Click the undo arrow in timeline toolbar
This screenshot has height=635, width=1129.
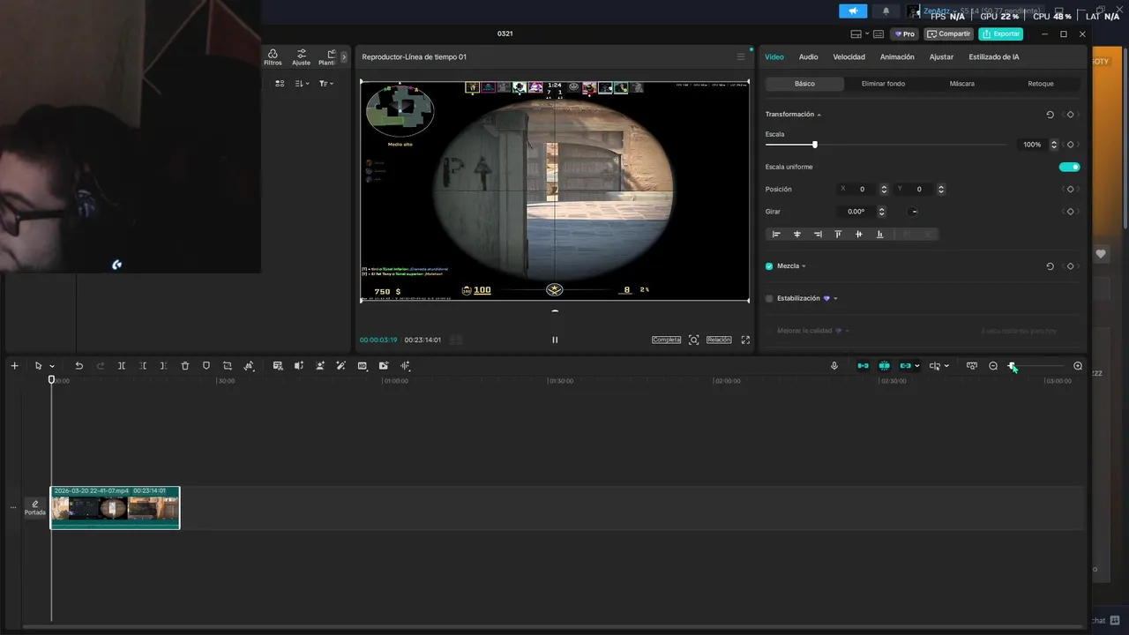point(79,366)
